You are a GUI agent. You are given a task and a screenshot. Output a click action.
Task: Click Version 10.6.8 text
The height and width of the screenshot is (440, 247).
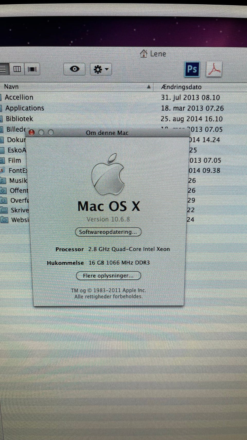[108, 219]
